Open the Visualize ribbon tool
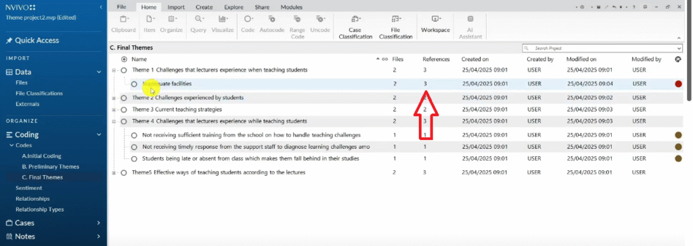 [x=222, y=24]
